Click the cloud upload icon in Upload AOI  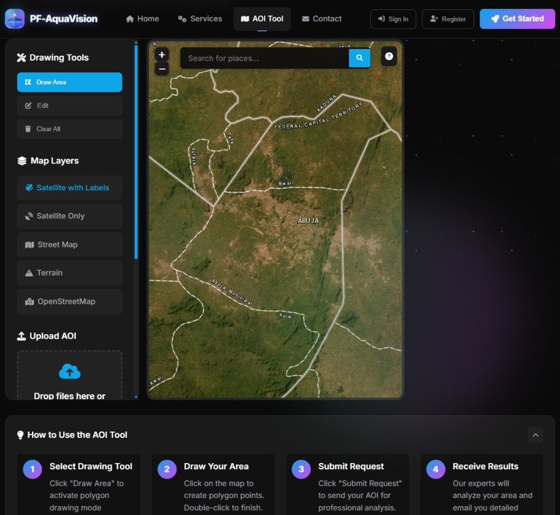pyautogui.click(x=69, y=372)
